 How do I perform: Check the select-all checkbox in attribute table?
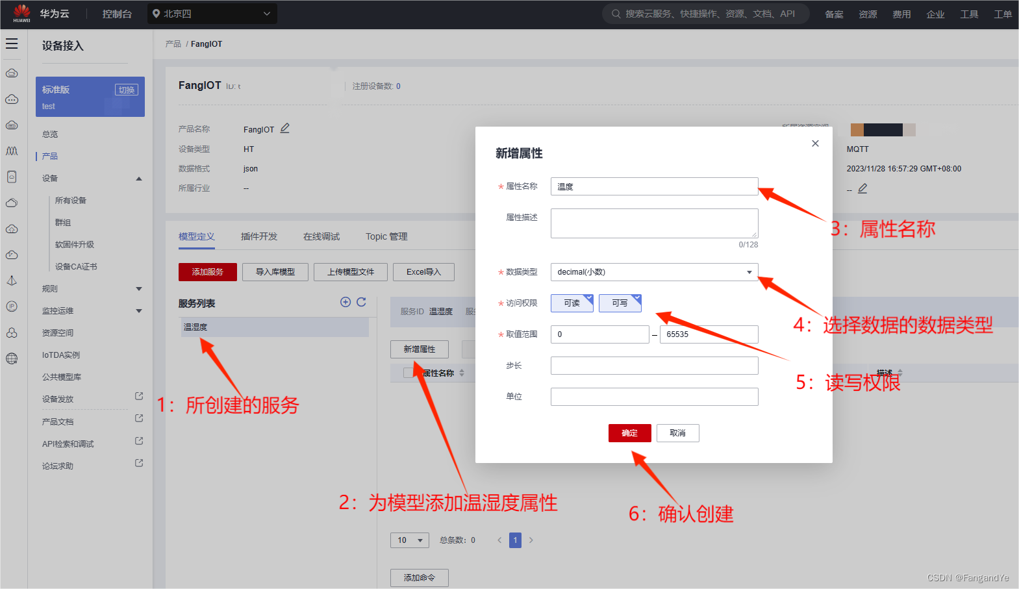pos(408,373)
